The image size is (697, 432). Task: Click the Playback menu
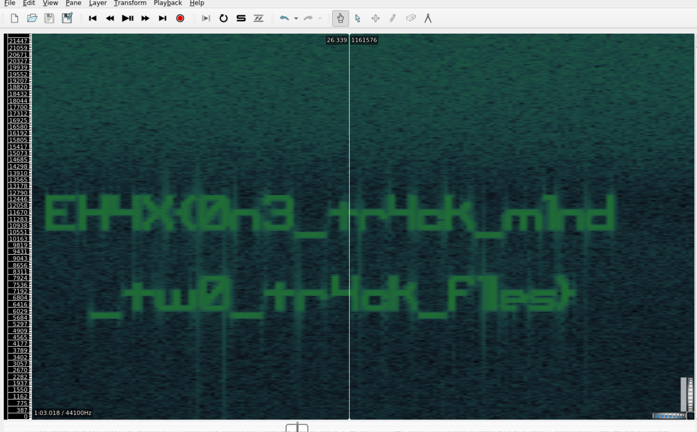point(168,3)
